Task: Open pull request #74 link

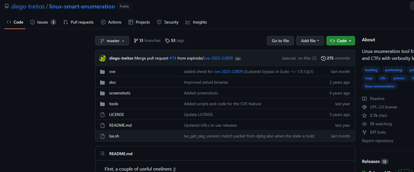Action: point(173,58)
